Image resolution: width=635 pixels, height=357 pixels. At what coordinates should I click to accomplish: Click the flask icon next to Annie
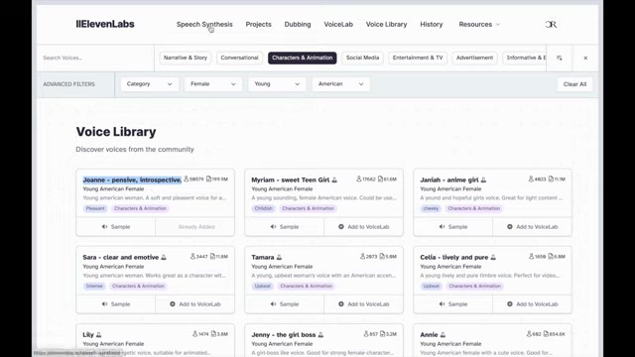pyautogui.click(x=443, y=335)
